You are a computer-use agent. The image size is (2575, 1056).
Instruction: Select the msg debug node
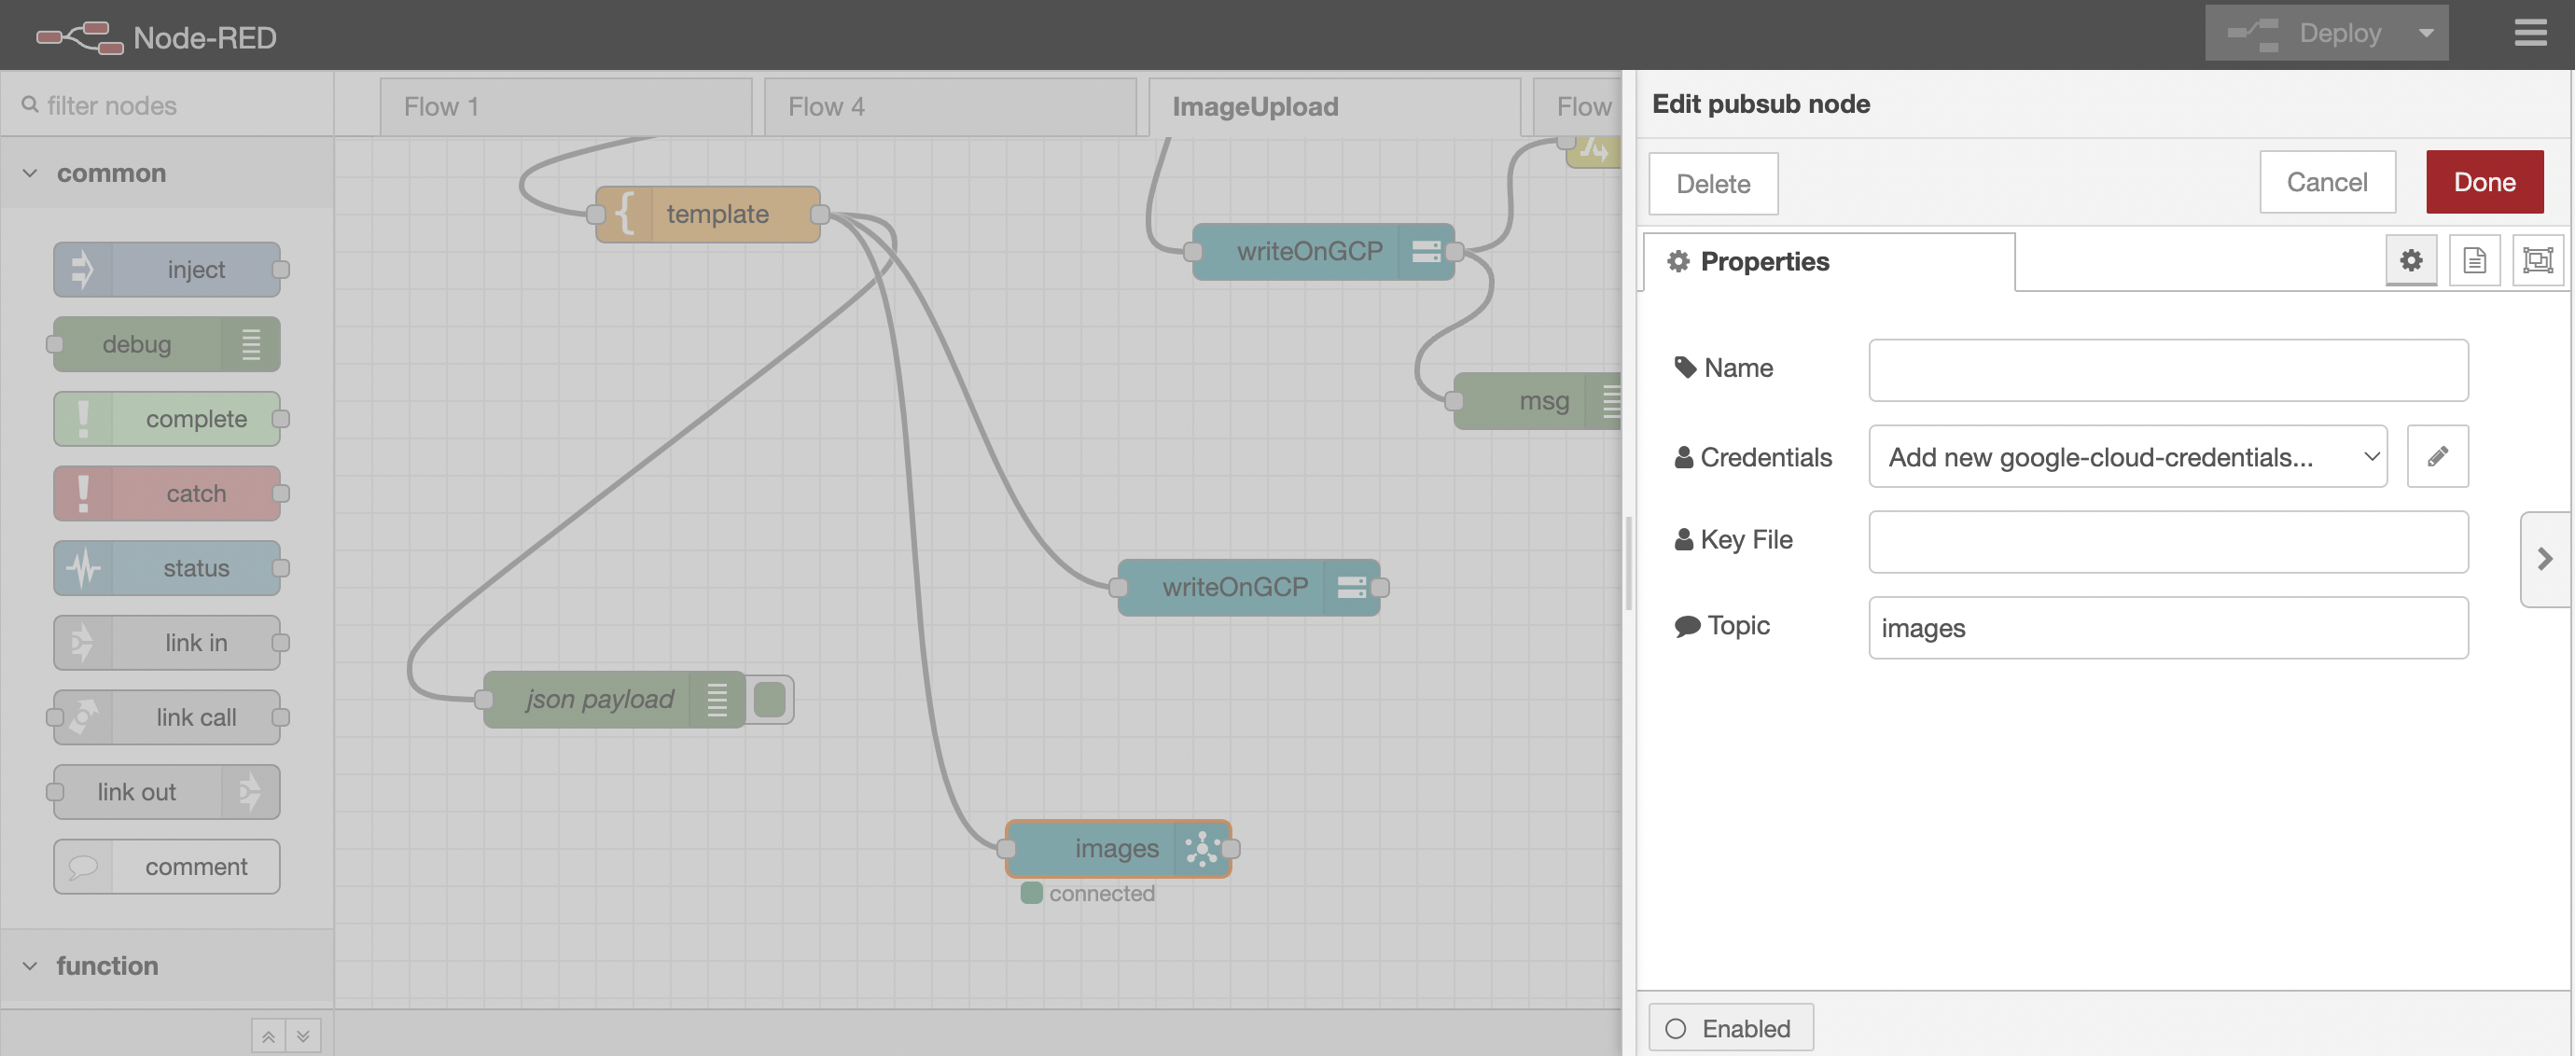point(1538,402)
